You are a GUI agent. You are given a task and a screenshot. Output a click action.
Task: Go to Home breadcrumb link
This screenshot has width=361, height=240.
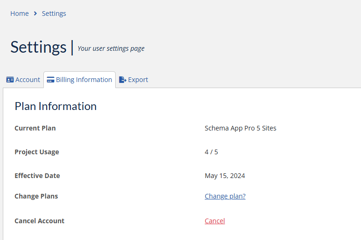(20, 14)
